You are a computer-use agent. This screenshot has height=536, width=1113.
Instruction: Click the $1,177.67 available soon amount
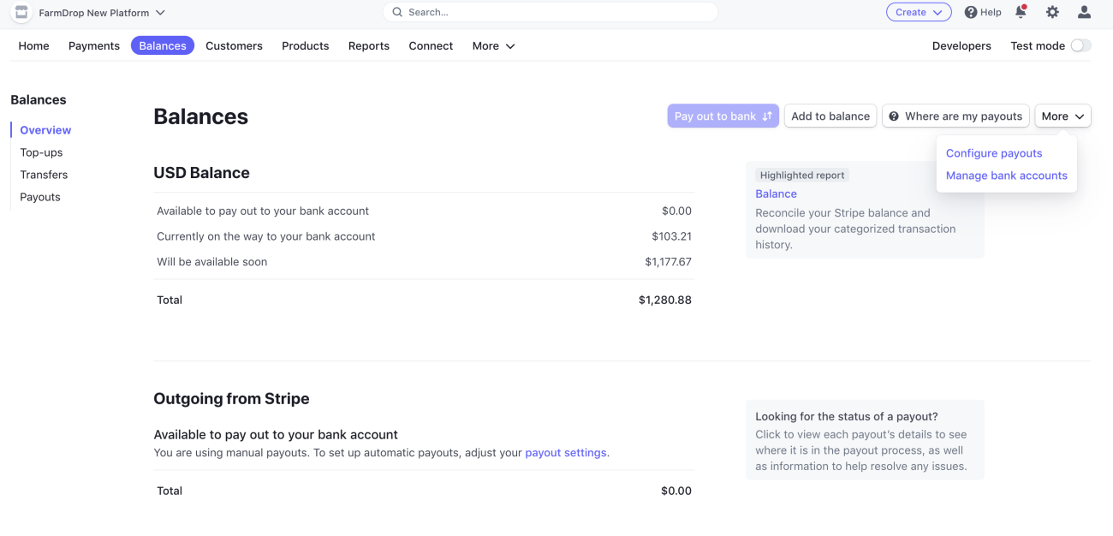[x=668, y=262]
